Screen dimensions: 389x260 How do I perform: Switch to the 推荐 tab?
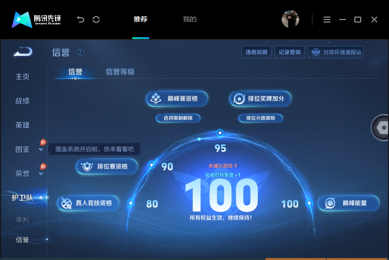coord(141,19)
